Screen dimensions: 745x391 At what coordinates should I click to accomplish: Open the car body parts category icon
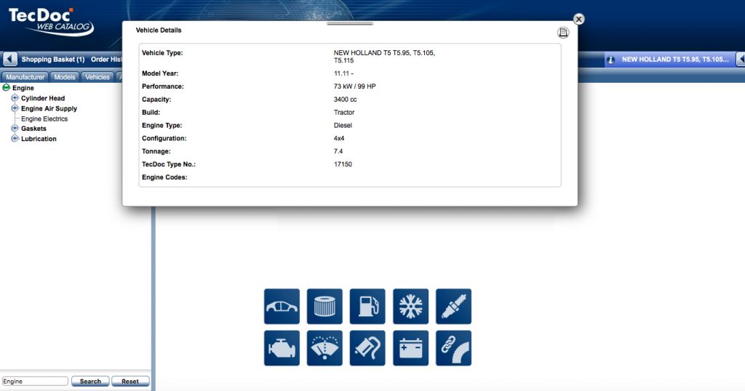point(282,306)
